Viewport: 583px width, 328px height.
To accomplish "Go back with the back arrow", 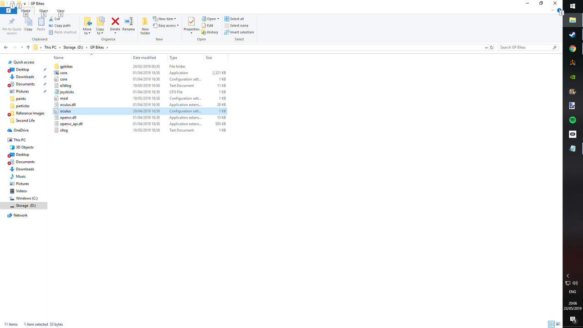I will tap(6, 47).
